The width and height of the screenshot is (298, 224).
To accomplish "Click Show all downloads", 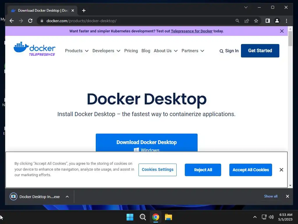I will tap(271, 196).
